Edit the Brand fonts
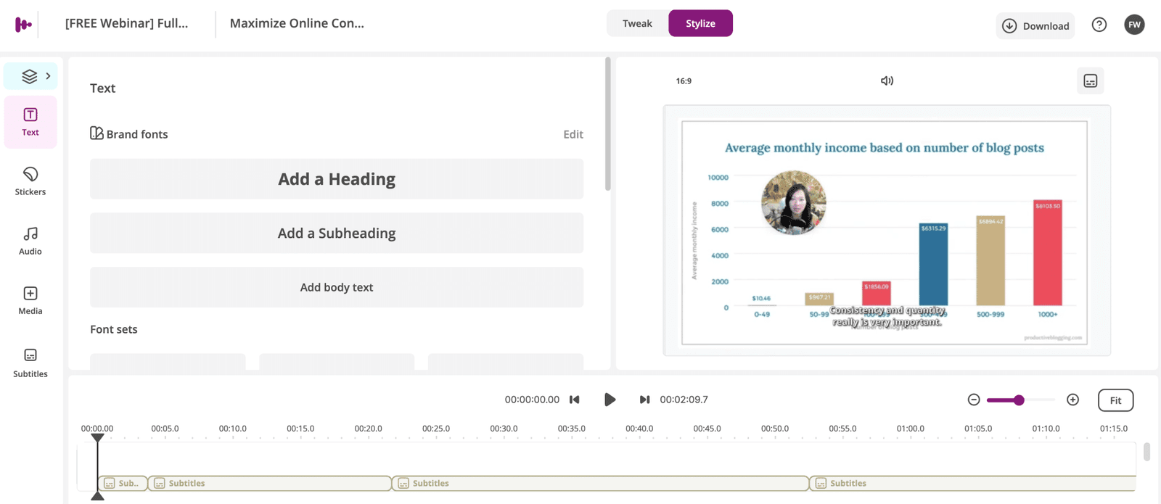 pos(573,134)
